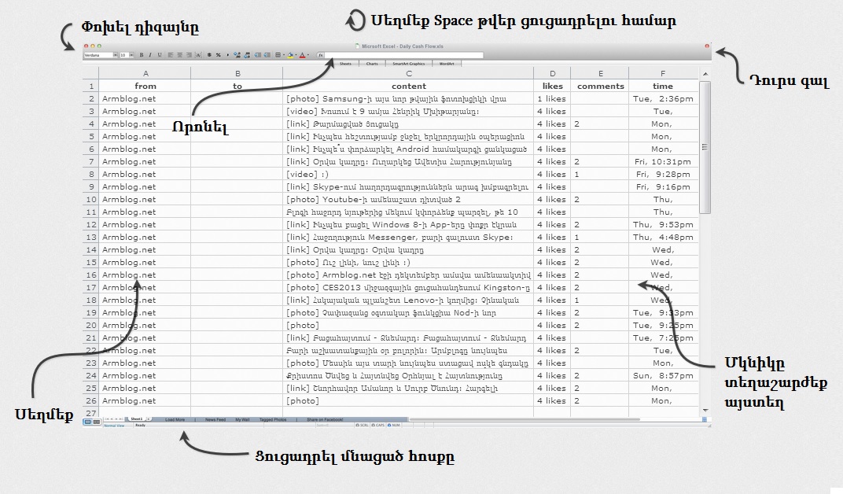Click the formula bar input field
The image size is (843, 494).
pyautogui.click(x=404, y=55)
